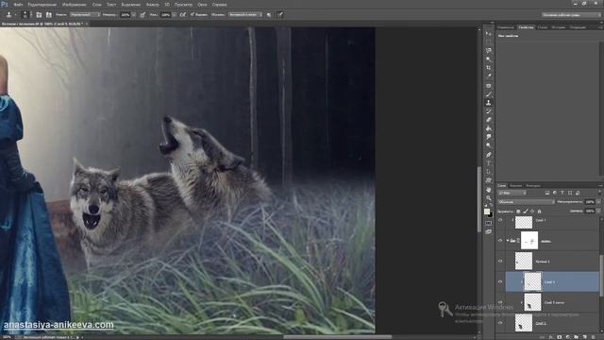Select the Dodge tool

click(489, 144)
